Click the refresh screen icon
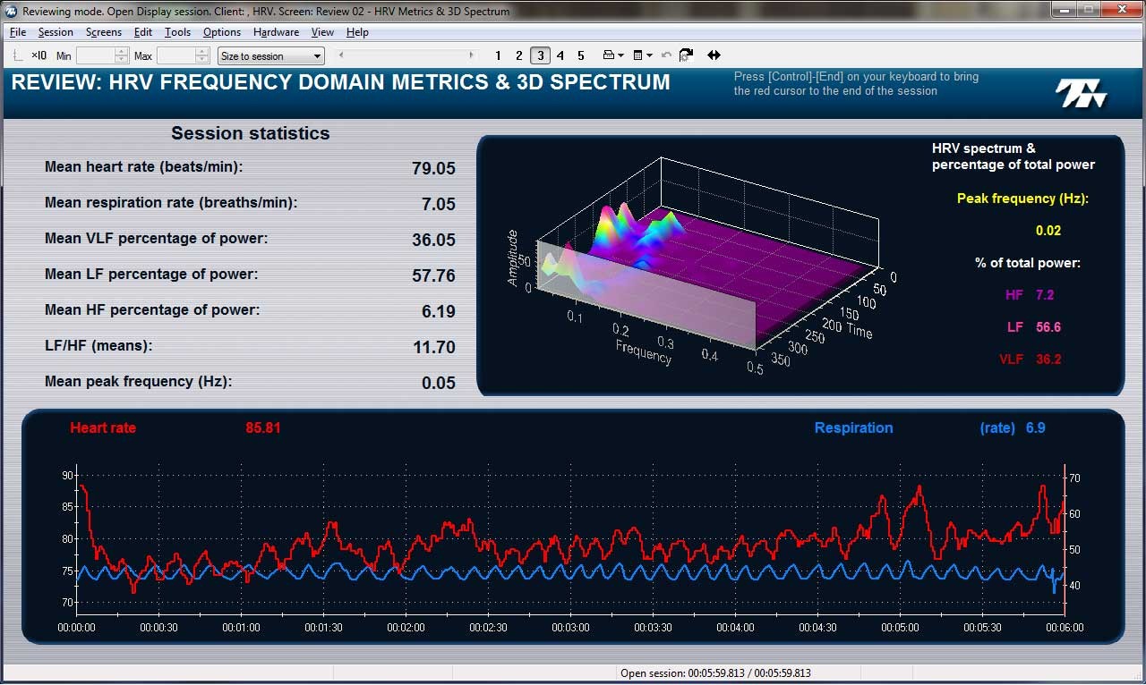 (x=687, y=55)
